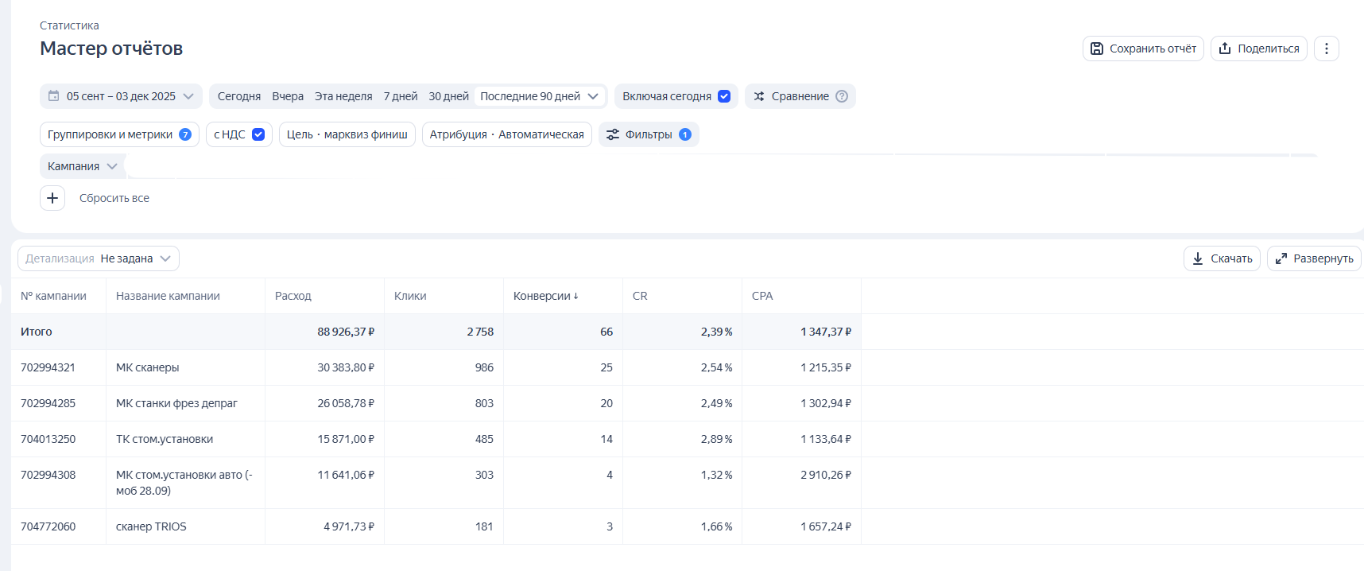1364x571 pixels.
Task: Click the calendar icon in date range
Action: coord(54,96)
